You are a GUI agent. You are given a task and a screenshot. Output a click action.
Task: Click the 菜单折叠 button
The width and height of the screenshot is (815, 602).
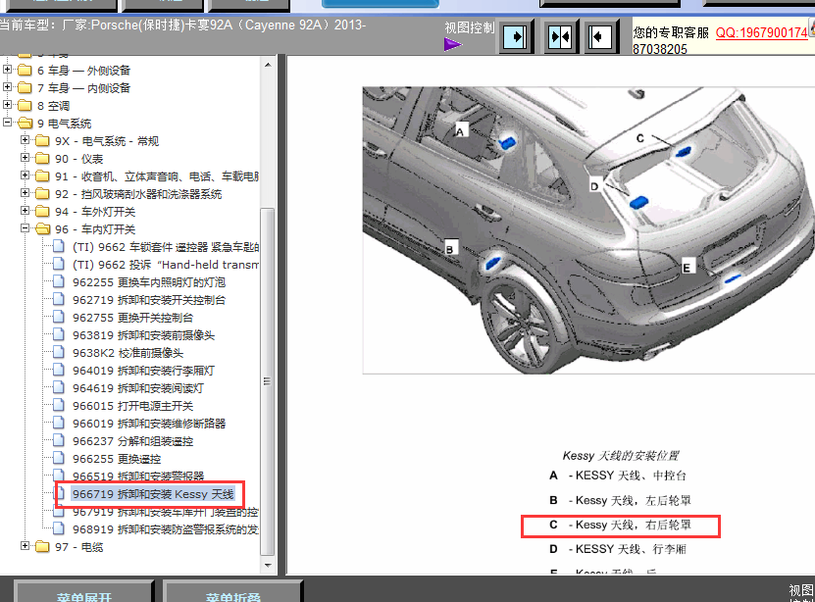coord(232,592)
